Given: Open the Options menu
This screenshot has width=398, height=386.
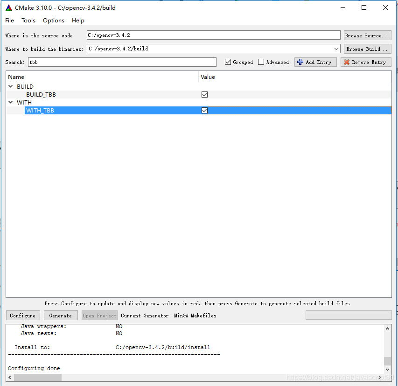Looking at the screenshot, I should (54, 21).
